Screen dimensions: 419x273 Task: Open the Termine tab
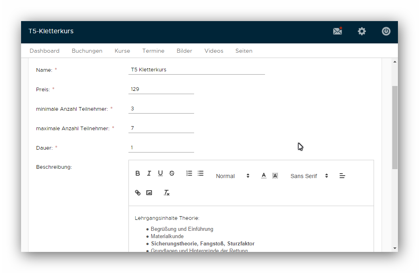click(x=154, y=51)
